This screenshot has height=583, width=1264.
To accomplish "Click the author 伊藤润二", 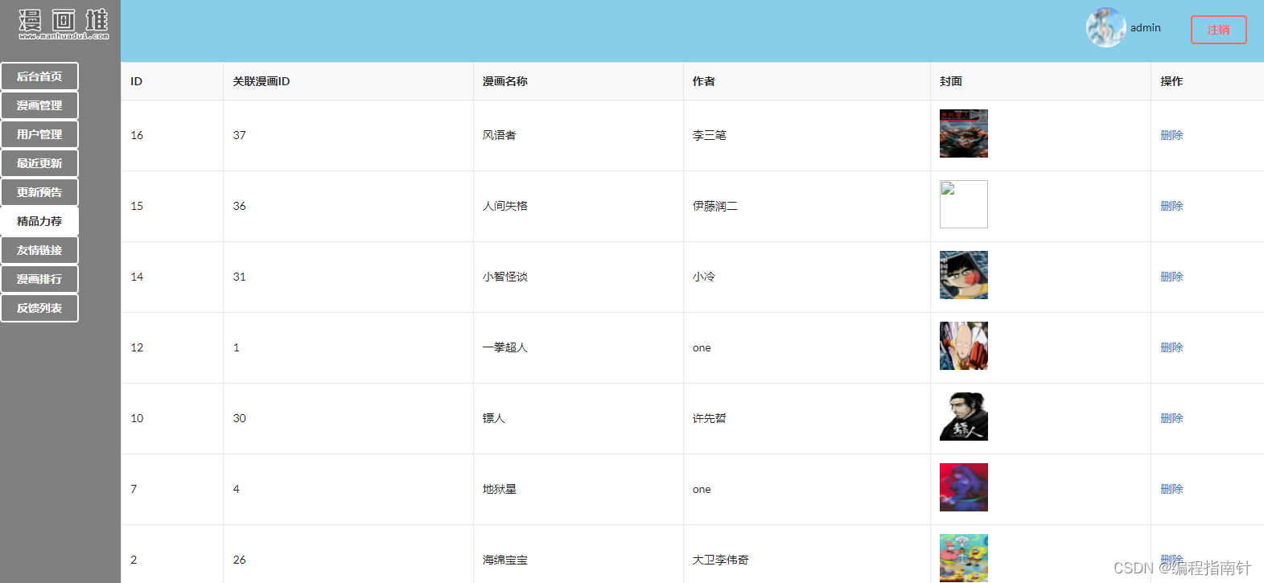I will (x=715, y=206).
